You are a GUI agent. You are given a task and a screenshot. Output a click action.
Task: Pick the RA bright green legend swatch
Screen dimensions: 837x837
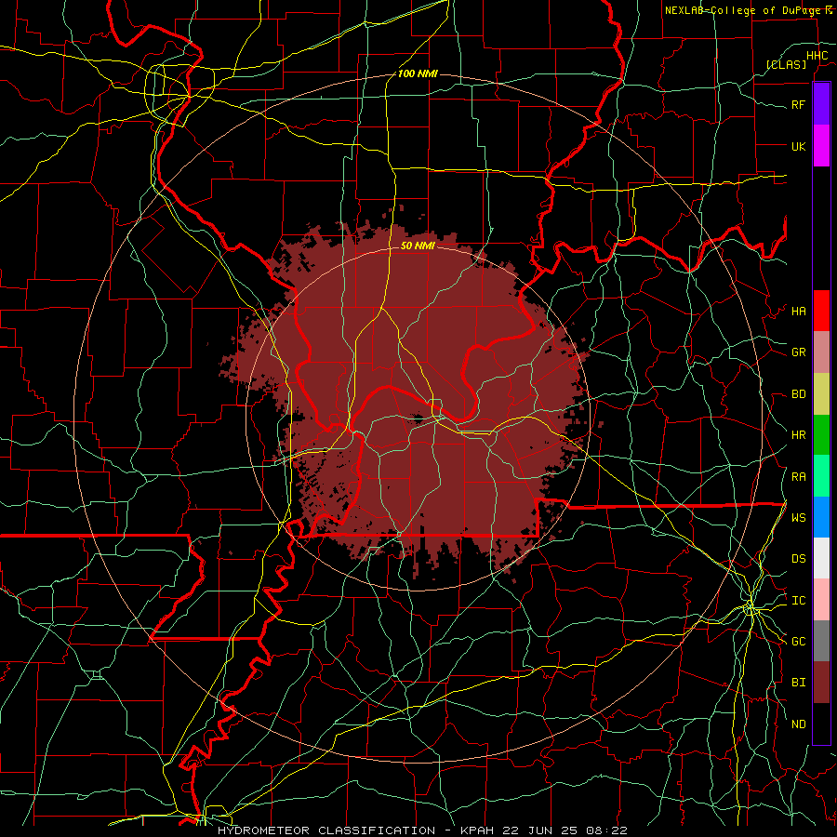click(821, 476)
